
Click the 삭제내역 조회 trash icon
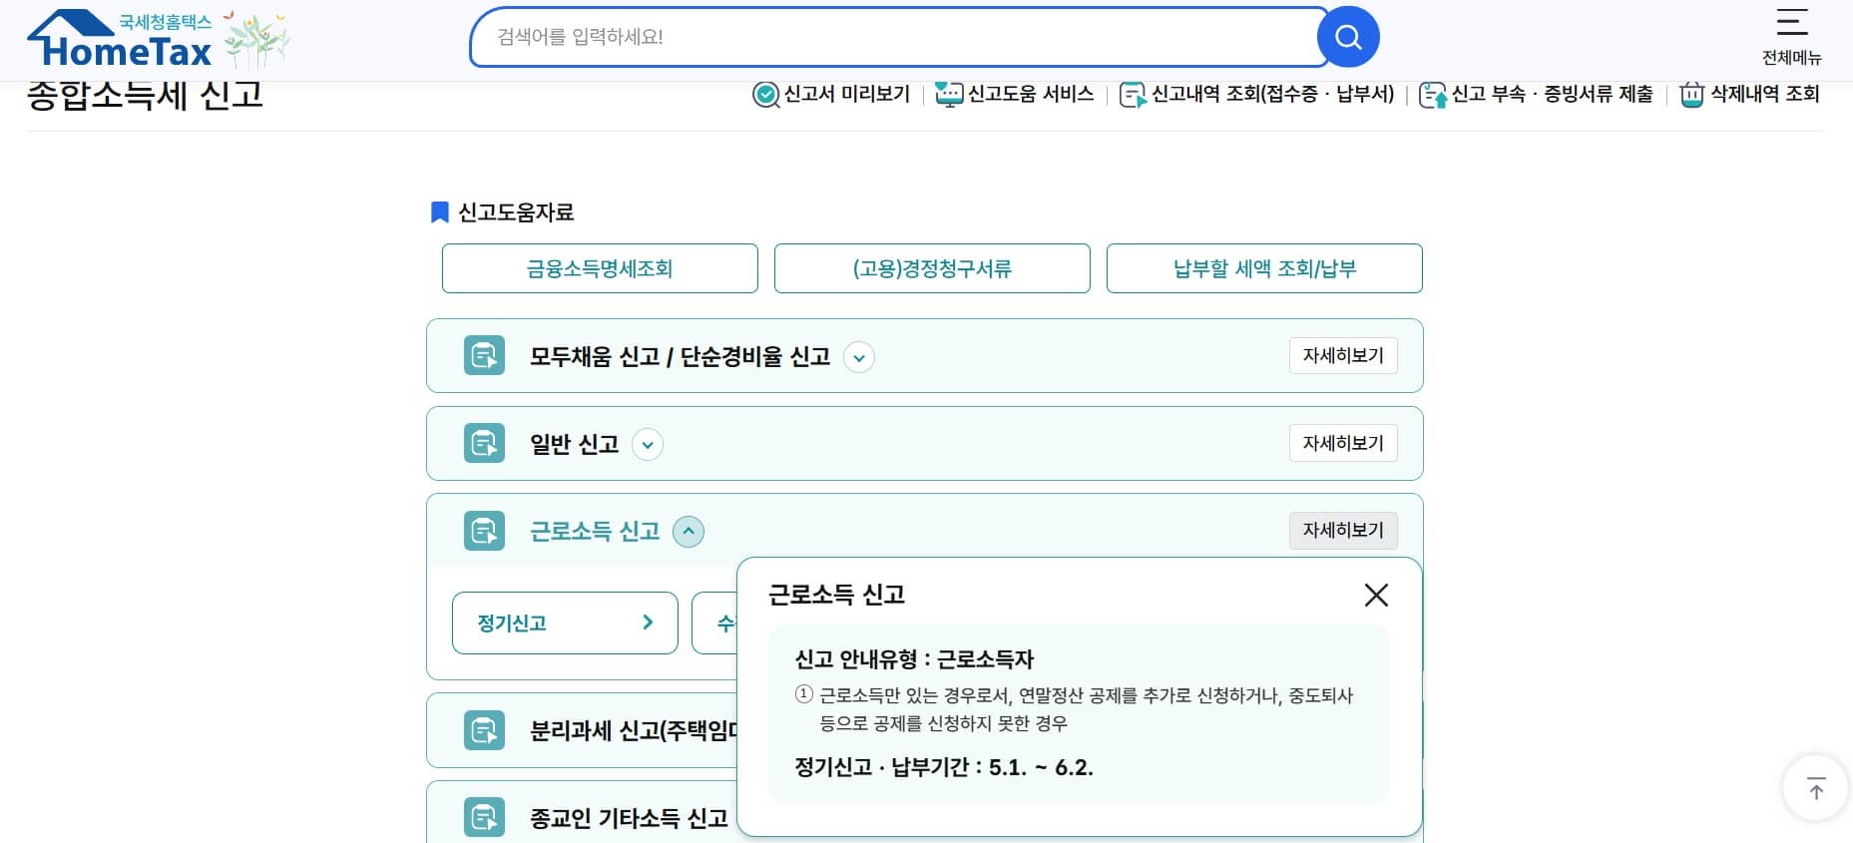[x=1691, y=95]
